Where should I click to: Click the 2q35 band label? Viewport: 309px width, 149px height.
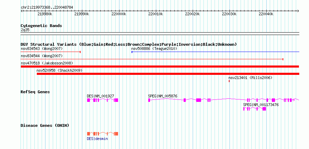pos(25,30)
